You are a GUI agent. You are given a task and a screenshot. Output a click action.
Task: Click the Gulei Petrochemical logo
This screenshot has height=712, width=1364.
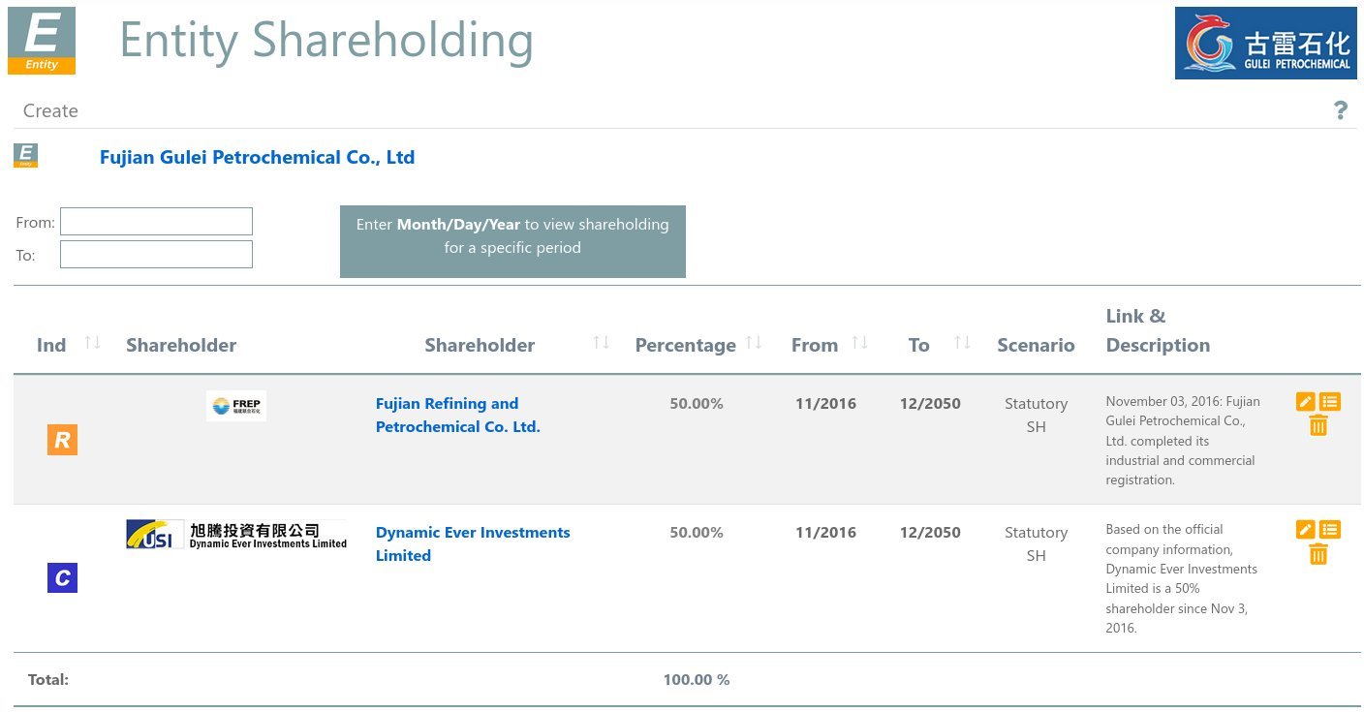1265,44
